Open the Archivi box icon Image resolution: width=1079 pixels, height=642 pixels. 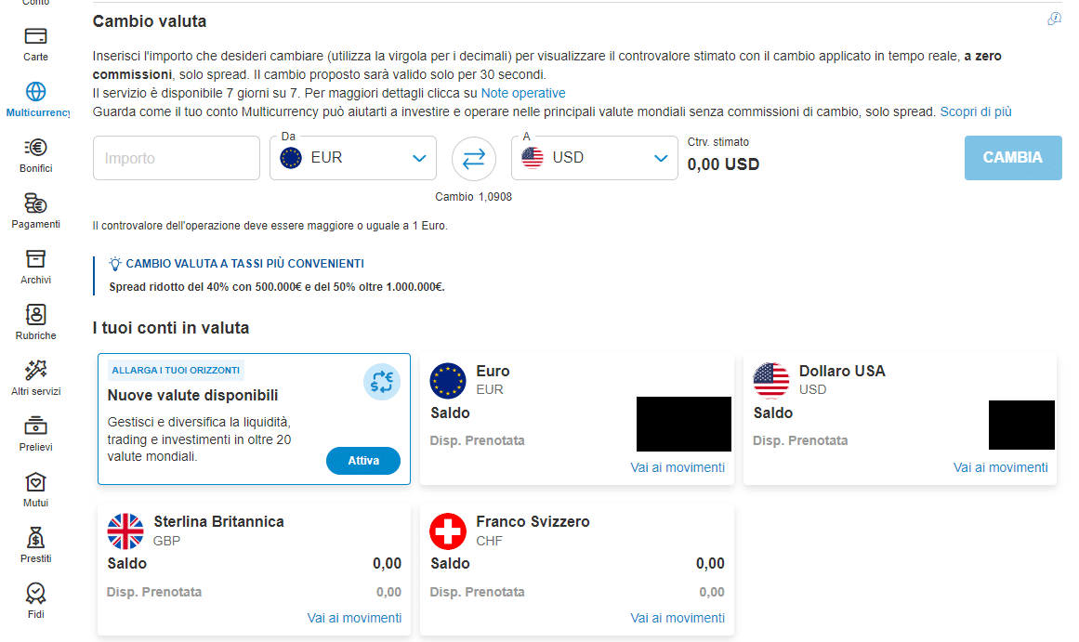(x=36, y=258)
